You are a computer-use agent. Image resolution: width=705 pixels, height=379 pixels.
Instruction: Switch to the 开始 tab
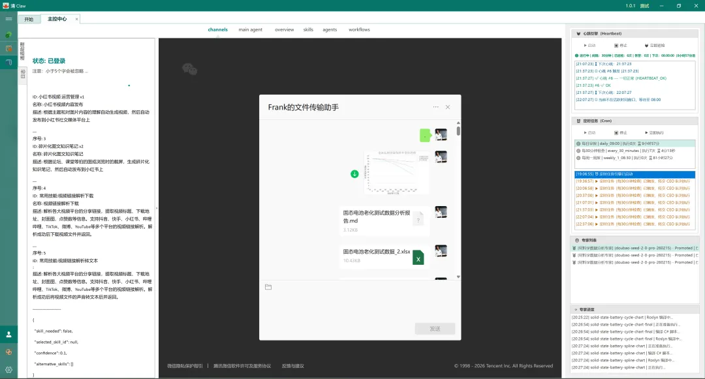coord(29,20)
